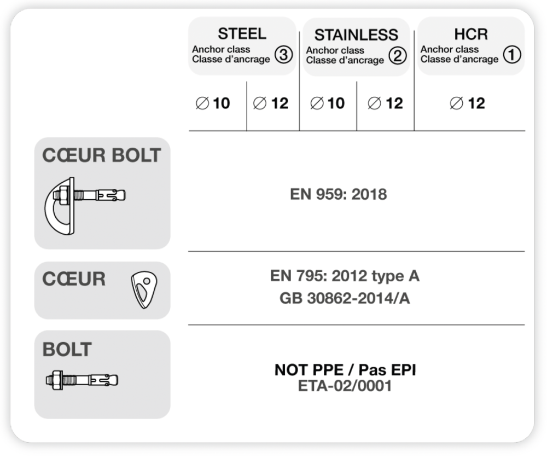This screenshot has height=458, width=547.
Task: Click the standalone Bolt illustration
Action: click(x=82, y=380)
